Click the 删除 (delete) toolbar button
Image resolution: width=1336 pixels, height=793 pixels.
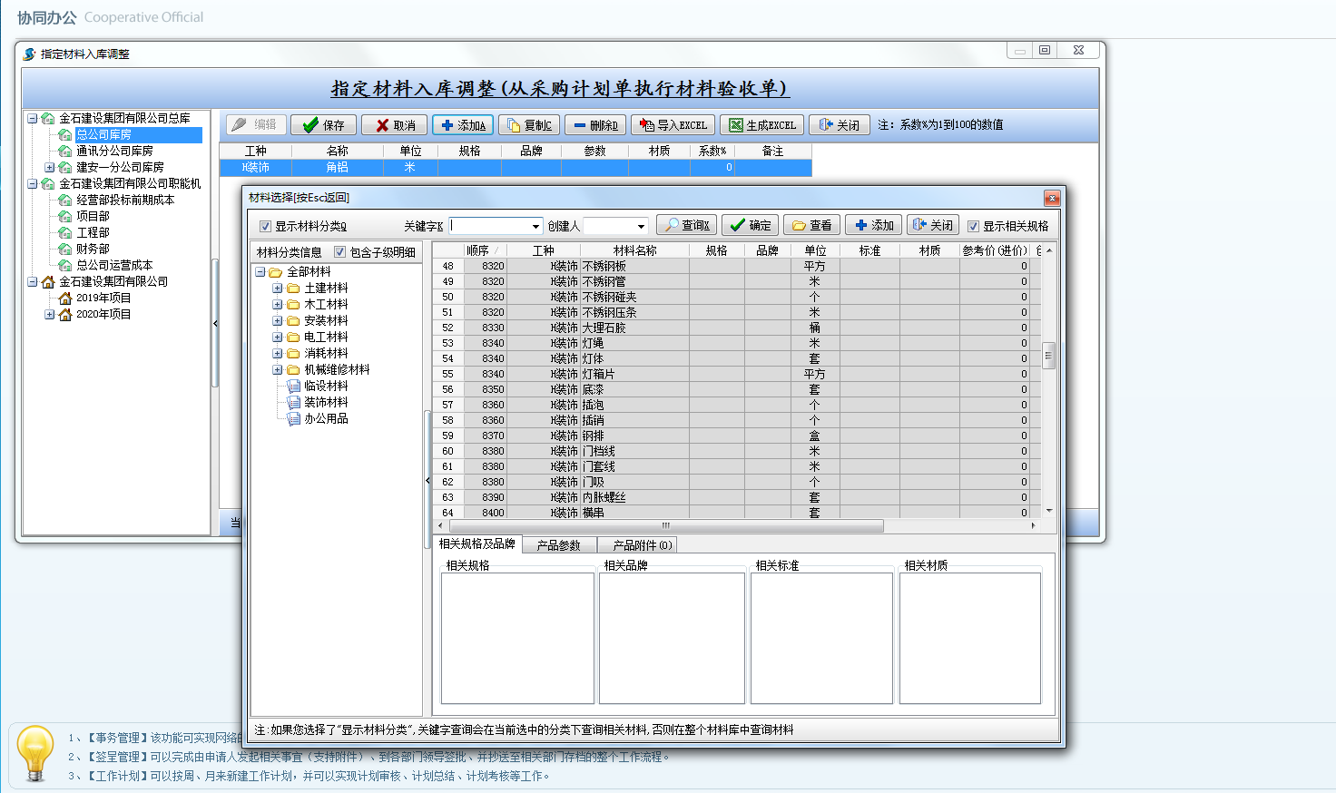tap(594, 125)
